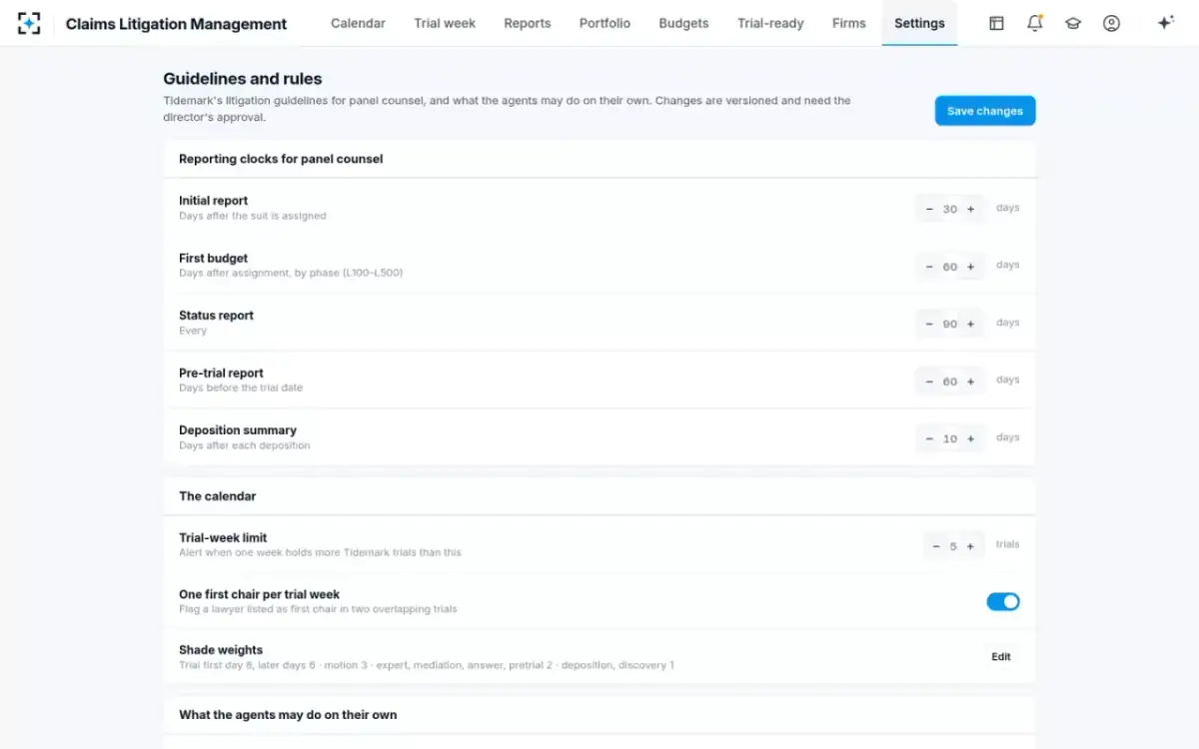Viewport: 1199px width, 749px height.
Task: Decrease Pre-trial report days with minus
Action: 929,381
